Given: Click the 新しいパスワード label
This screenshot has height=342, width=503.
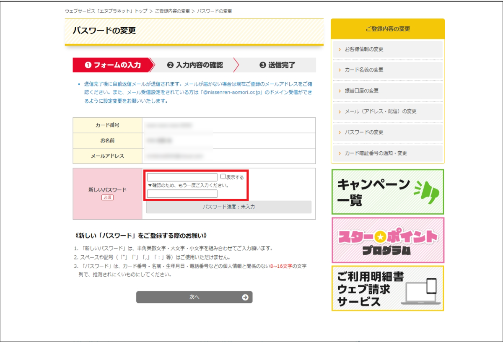Looking at the screenshot, I should pyautogui.click(x=107, y=190).
